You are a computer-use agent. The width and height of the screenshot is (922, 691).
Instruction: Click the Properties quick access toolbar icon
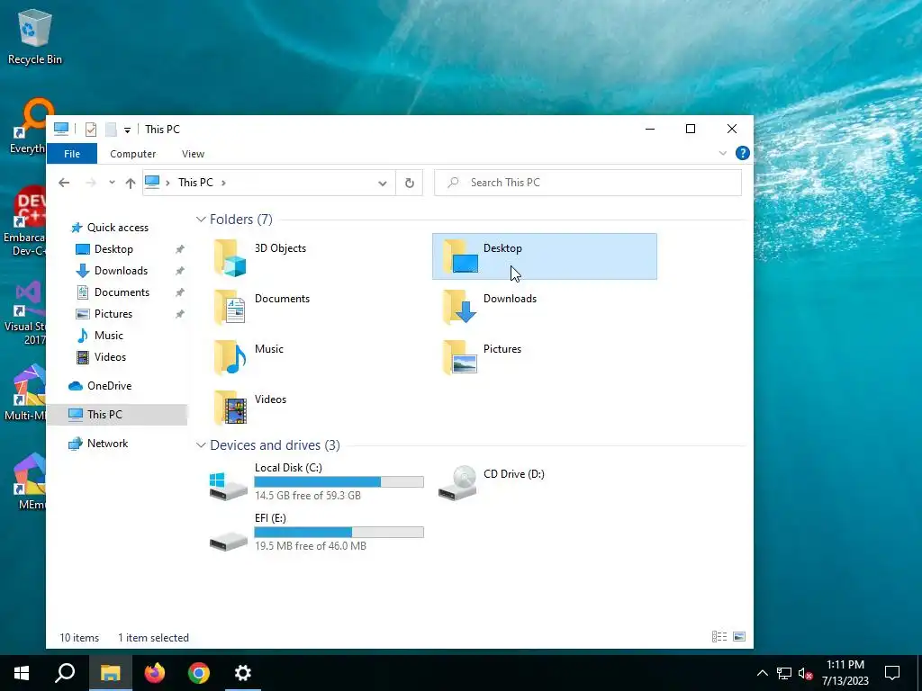[x=91, y=130]
